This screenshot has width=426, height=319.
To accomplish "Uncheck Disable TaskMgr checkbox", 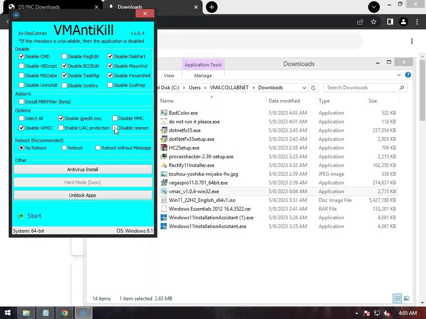I will [64, 76].
